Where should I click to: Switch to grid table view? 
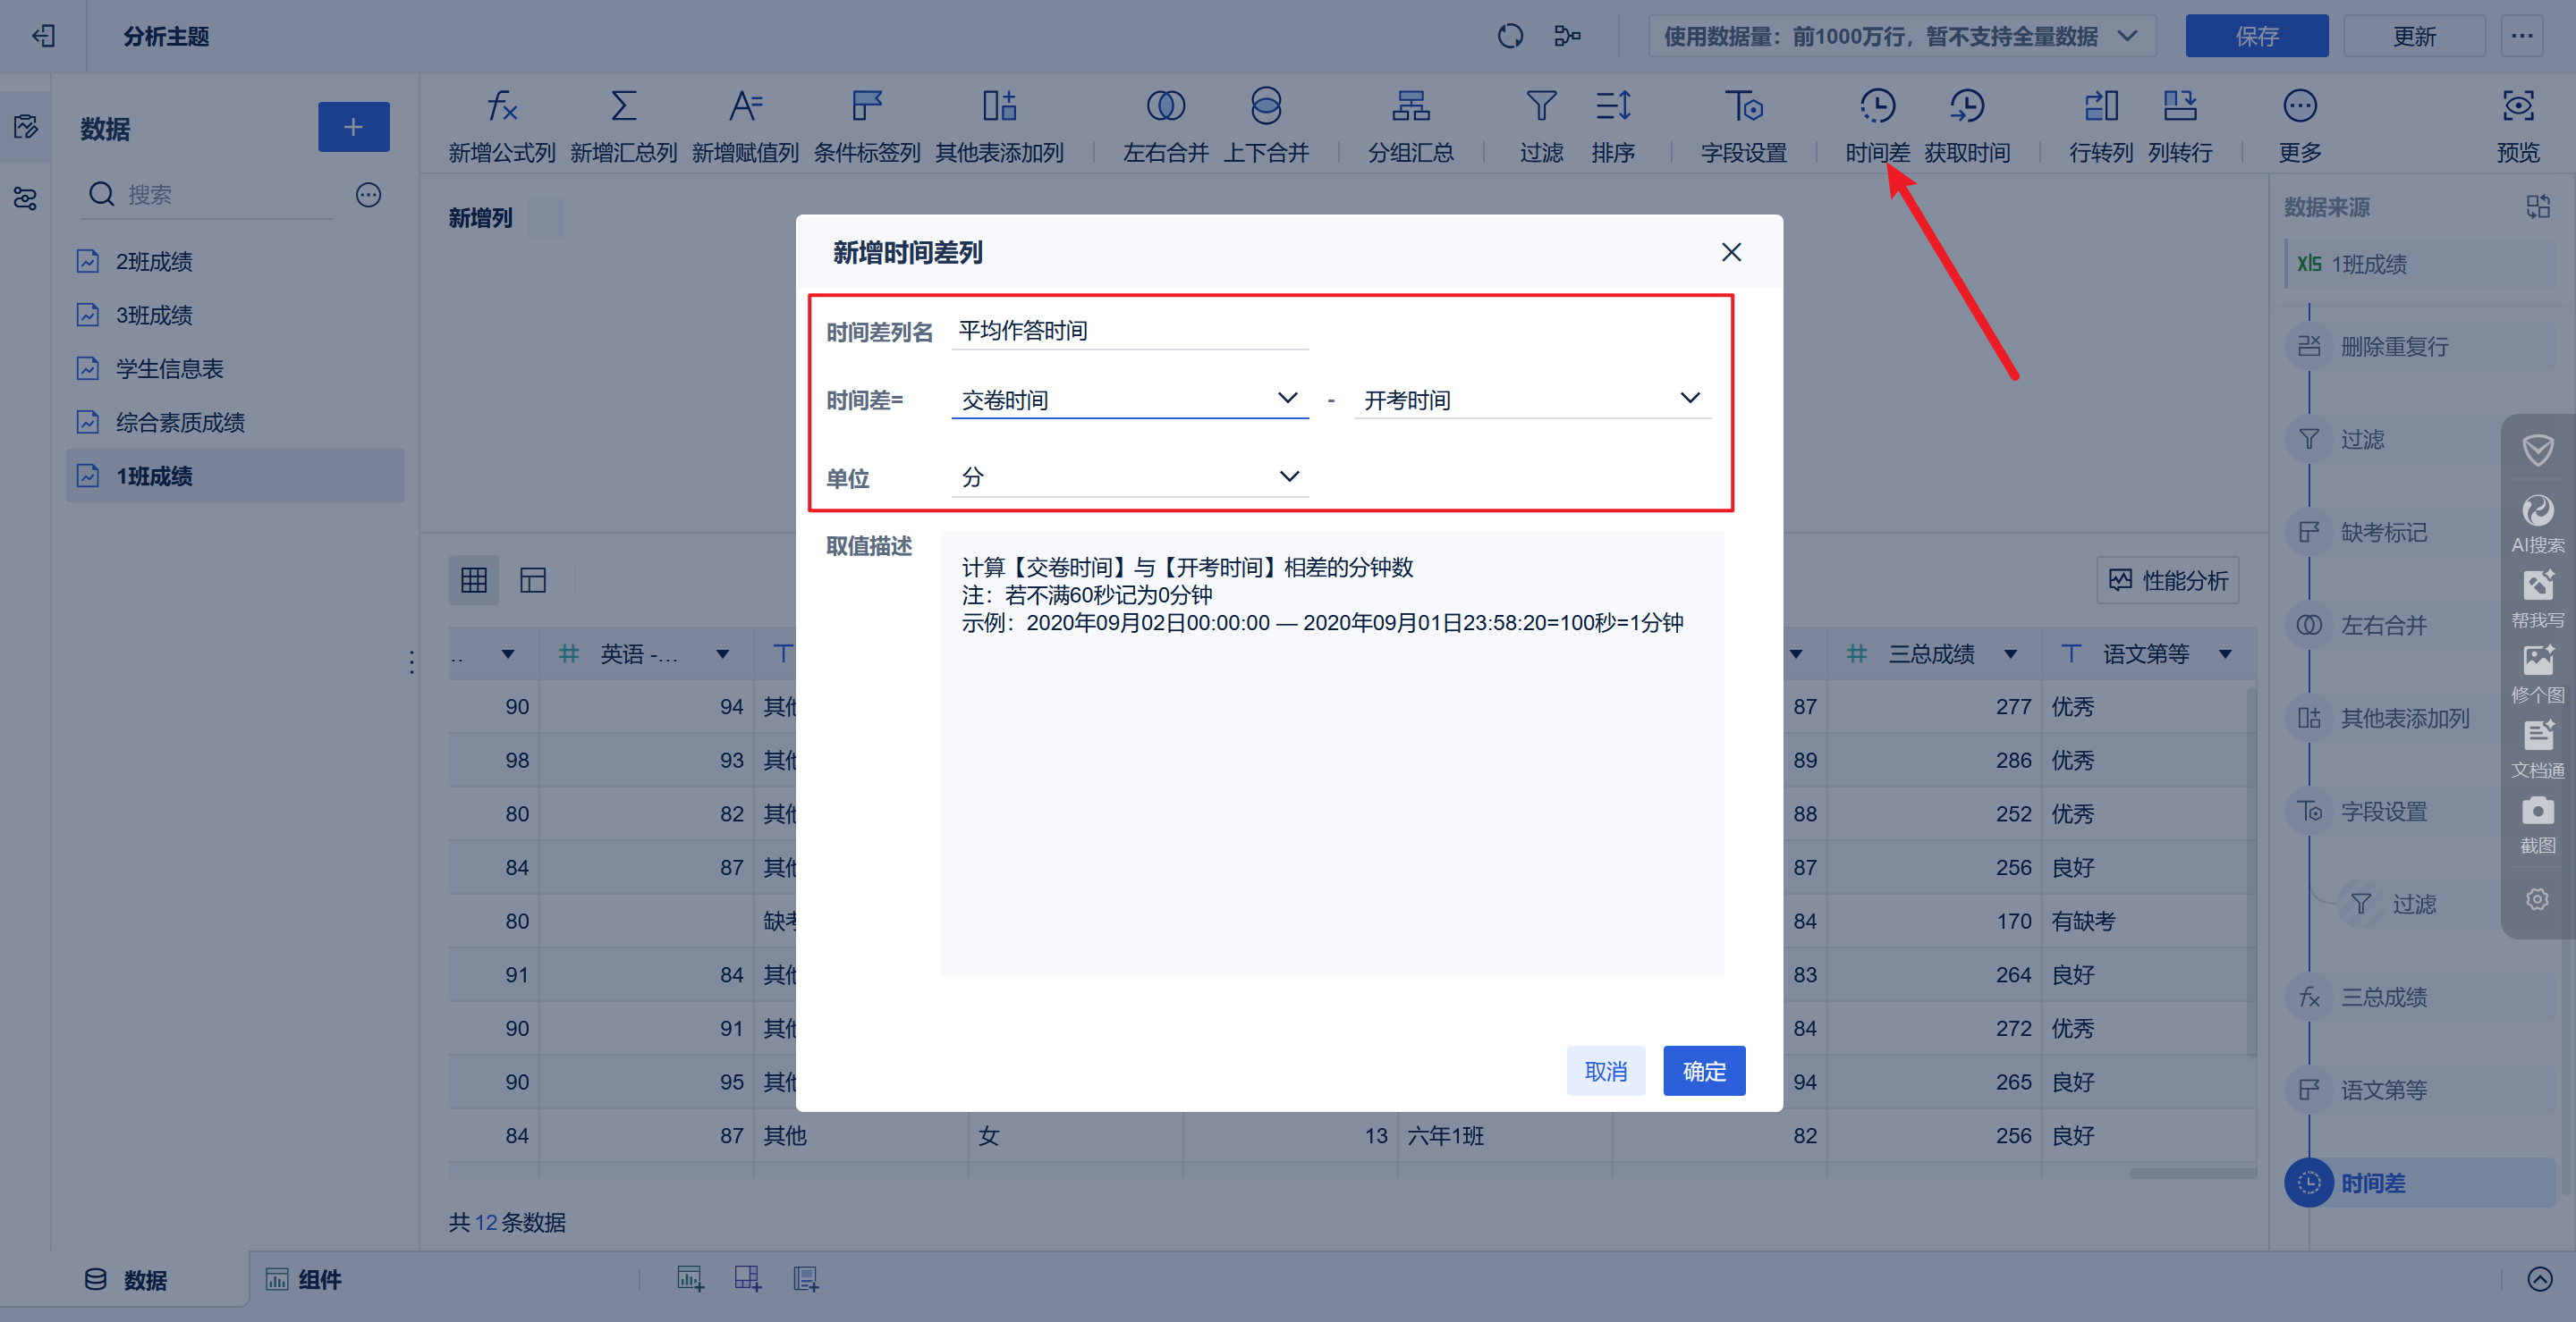click(x=474, y=579)
